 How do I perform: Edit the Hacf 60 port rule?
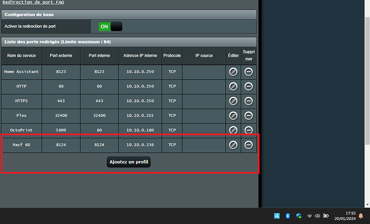tap(233, 145)
